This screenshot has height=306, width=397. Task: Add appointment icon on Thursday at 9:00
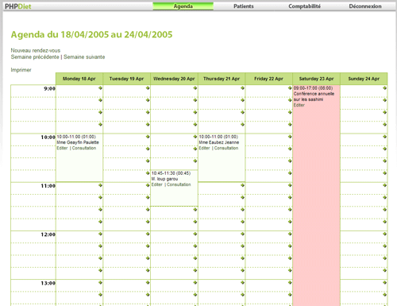coord(242,88)
